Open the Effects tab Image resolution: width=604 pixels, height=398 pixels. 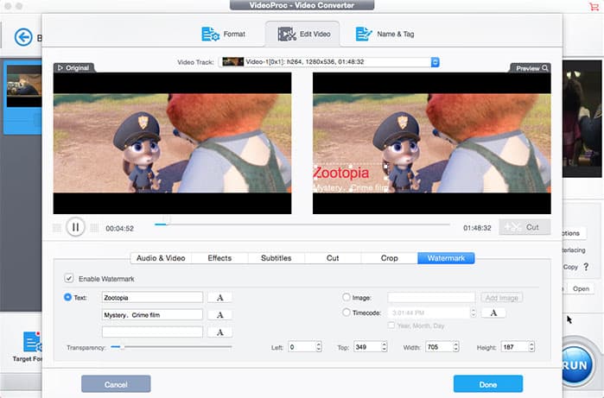(x=219, y=258)
